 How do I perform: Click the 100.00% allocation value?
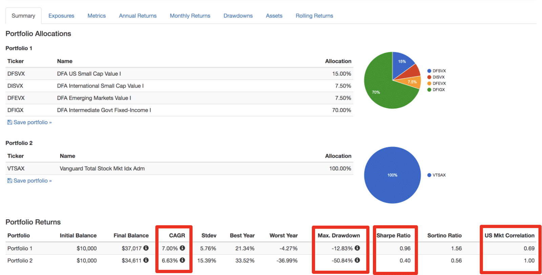(x=340, y=169)
